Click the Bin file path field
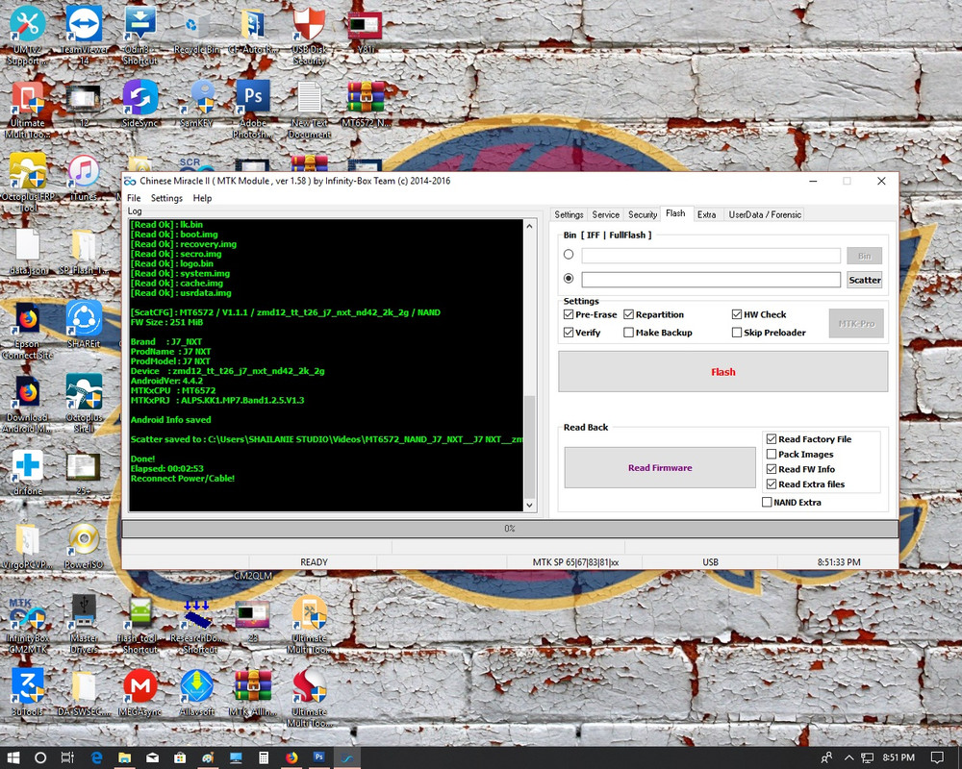 [711, 256]
